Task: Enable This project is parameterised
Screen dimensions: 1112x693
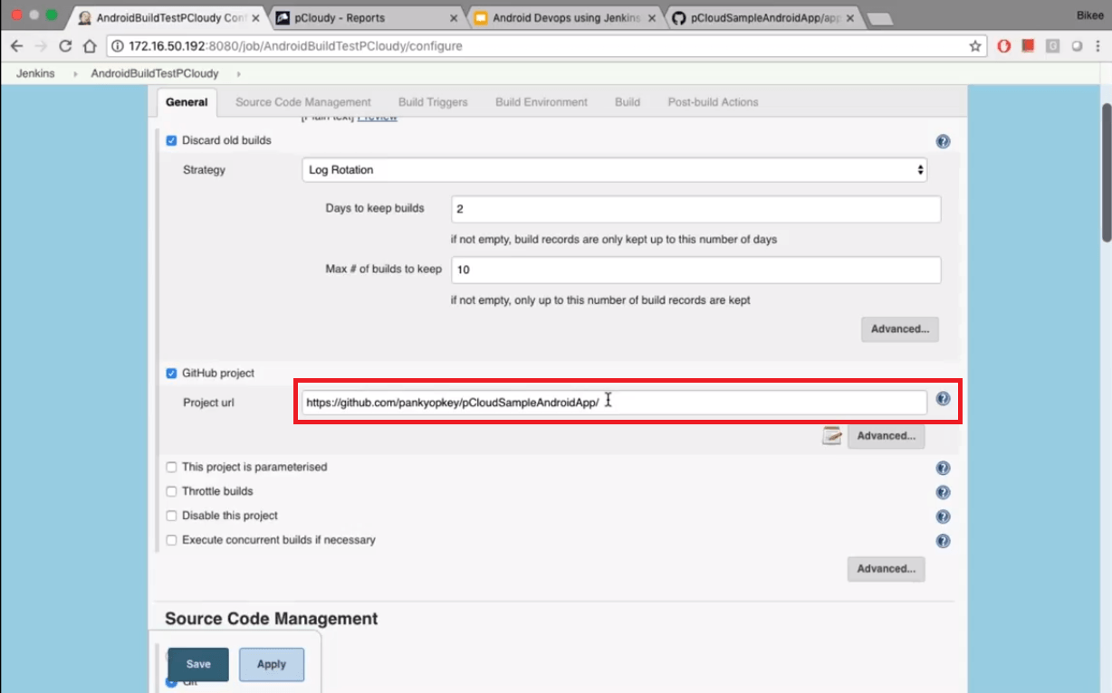Action: (x=171, y=468)
